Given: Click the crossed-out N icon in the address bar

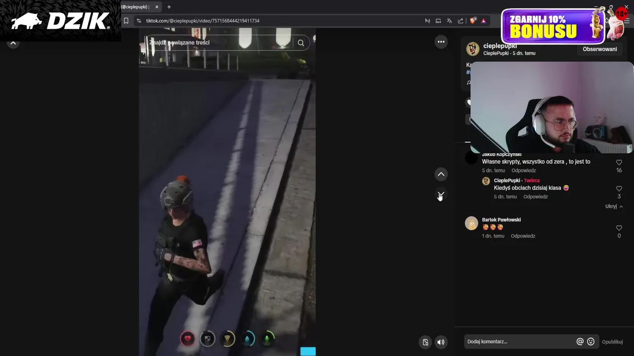Looking at the screenshot, I should pos(427,21).
